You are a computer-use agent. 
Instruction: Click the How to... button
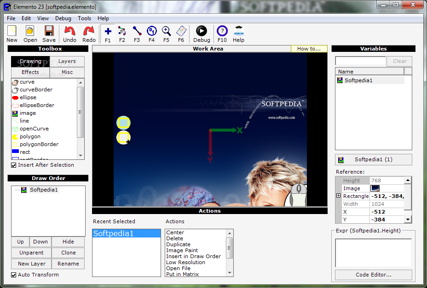tap(309, 49)
